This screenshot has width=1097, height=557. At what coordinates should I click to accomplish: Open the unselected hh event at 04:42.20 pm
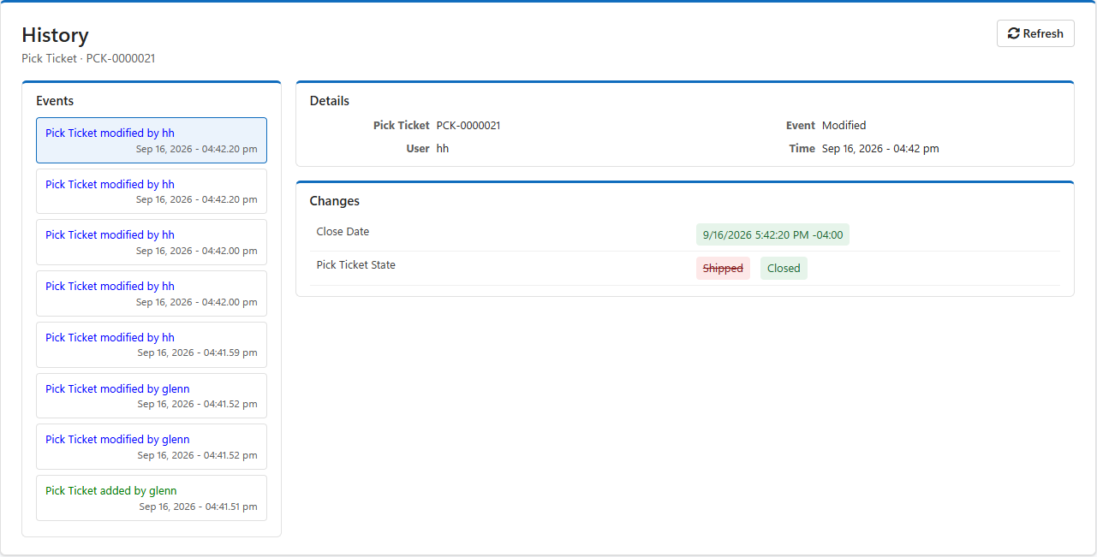(152, 191)
